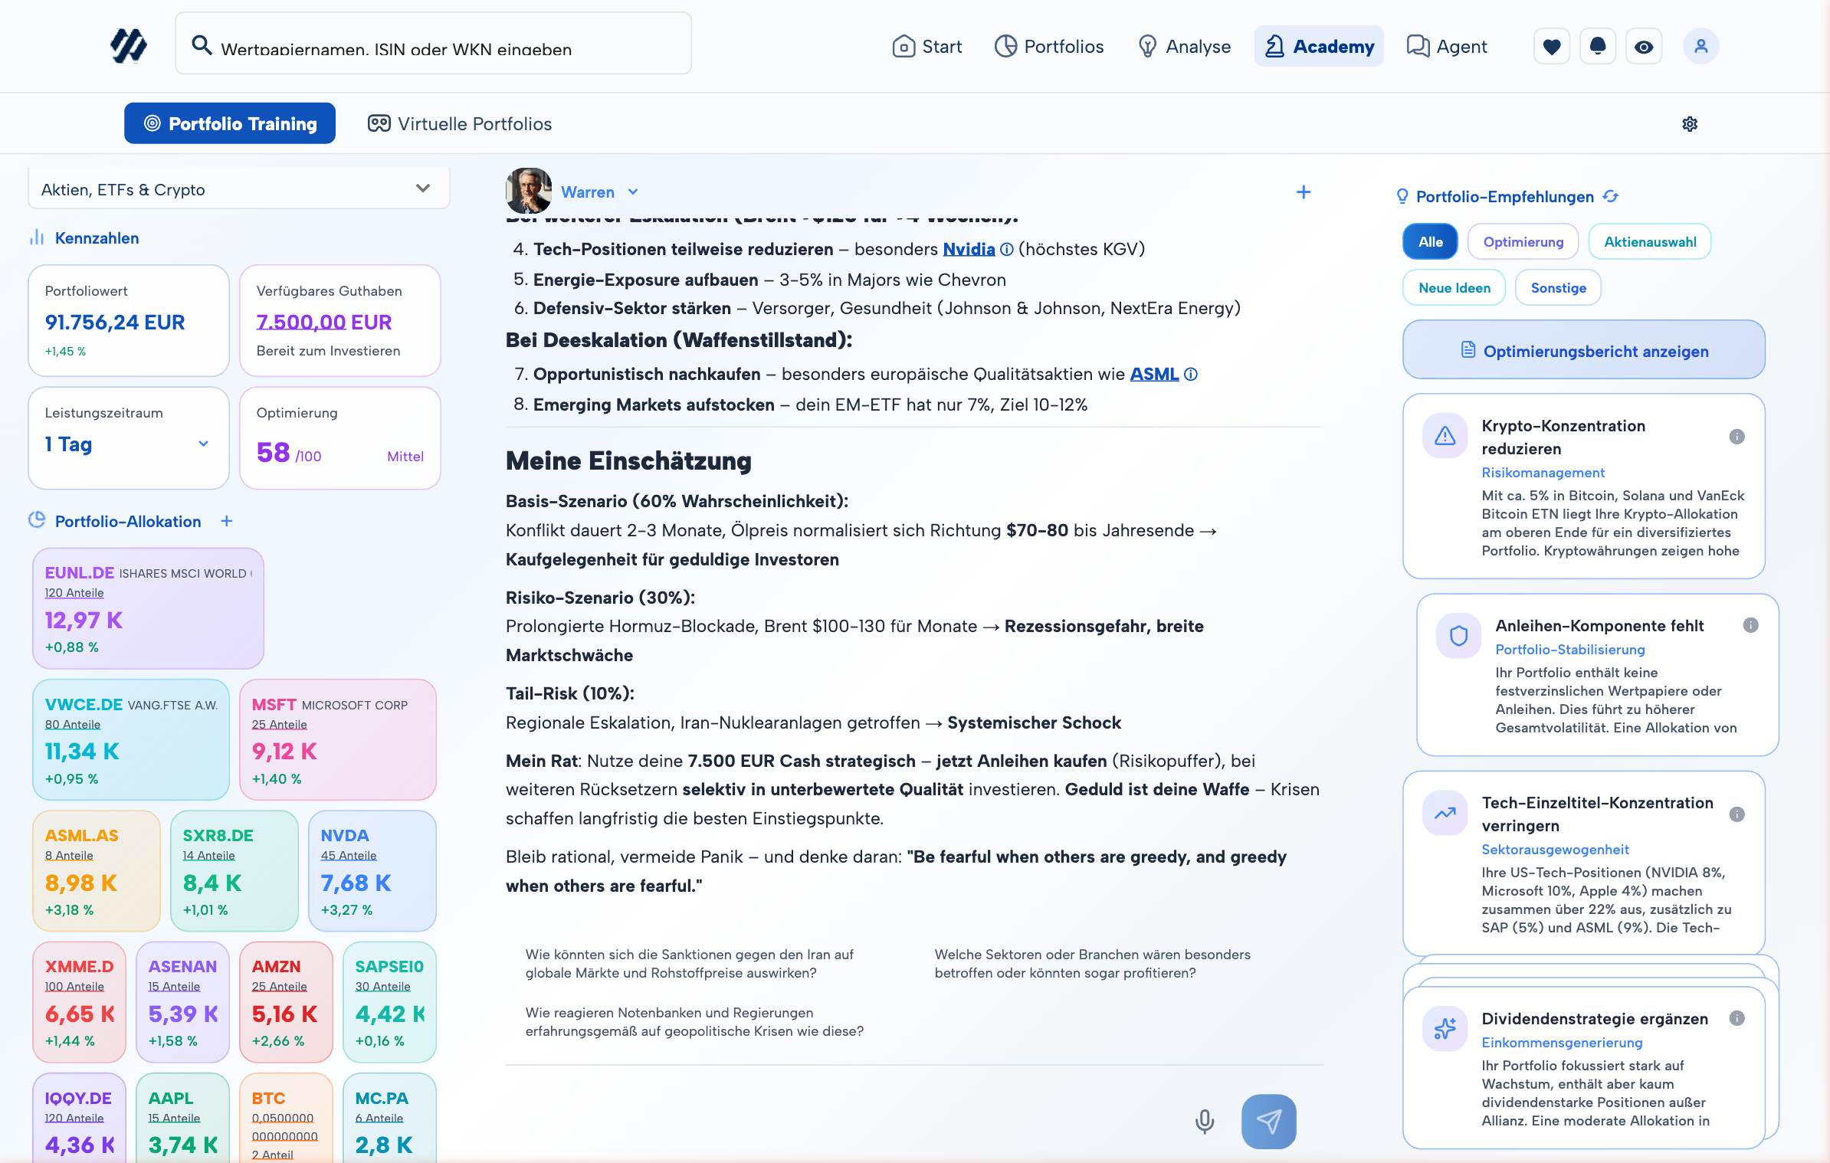Click Optimierungsbericht anzeigen button
This screenshot has width=1830, height=1163.
point(1583,351)
